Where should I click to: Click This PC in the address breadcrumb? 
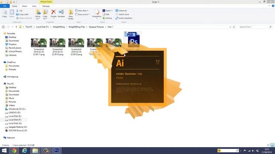29,27
